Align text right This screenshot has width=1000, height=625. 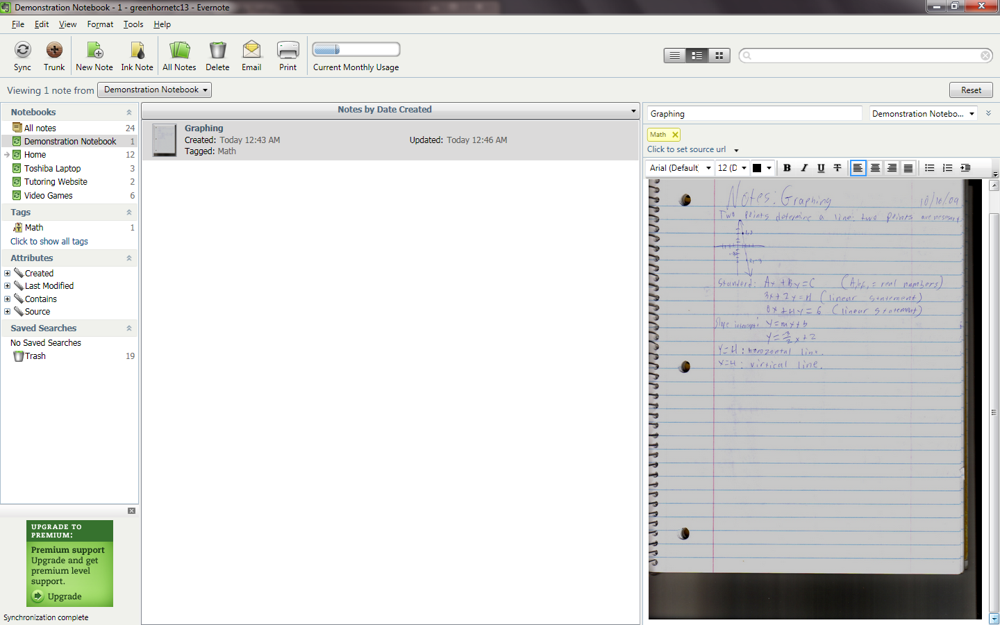[x=892, y=168]
